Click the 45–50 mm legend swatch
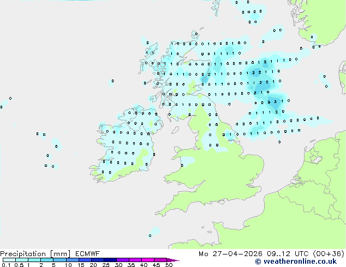This screenshot has width=346, height=267. click(160, 260)
